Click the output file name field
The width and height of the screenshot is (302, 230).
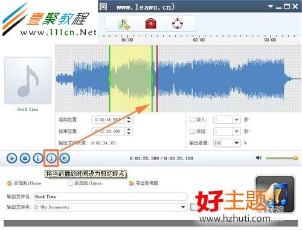pyautogui.click(x=111, y=197)
